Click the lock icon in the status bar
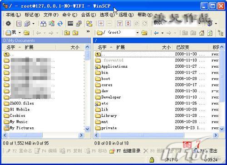 click(152, 160)
